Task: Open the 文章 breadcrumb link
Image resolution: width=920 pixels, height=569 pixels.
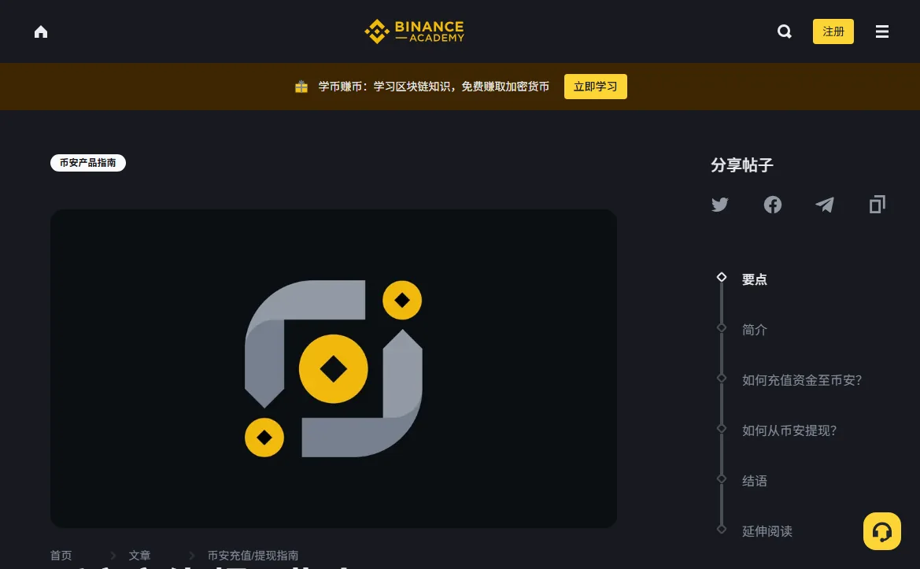Action: 139,556
